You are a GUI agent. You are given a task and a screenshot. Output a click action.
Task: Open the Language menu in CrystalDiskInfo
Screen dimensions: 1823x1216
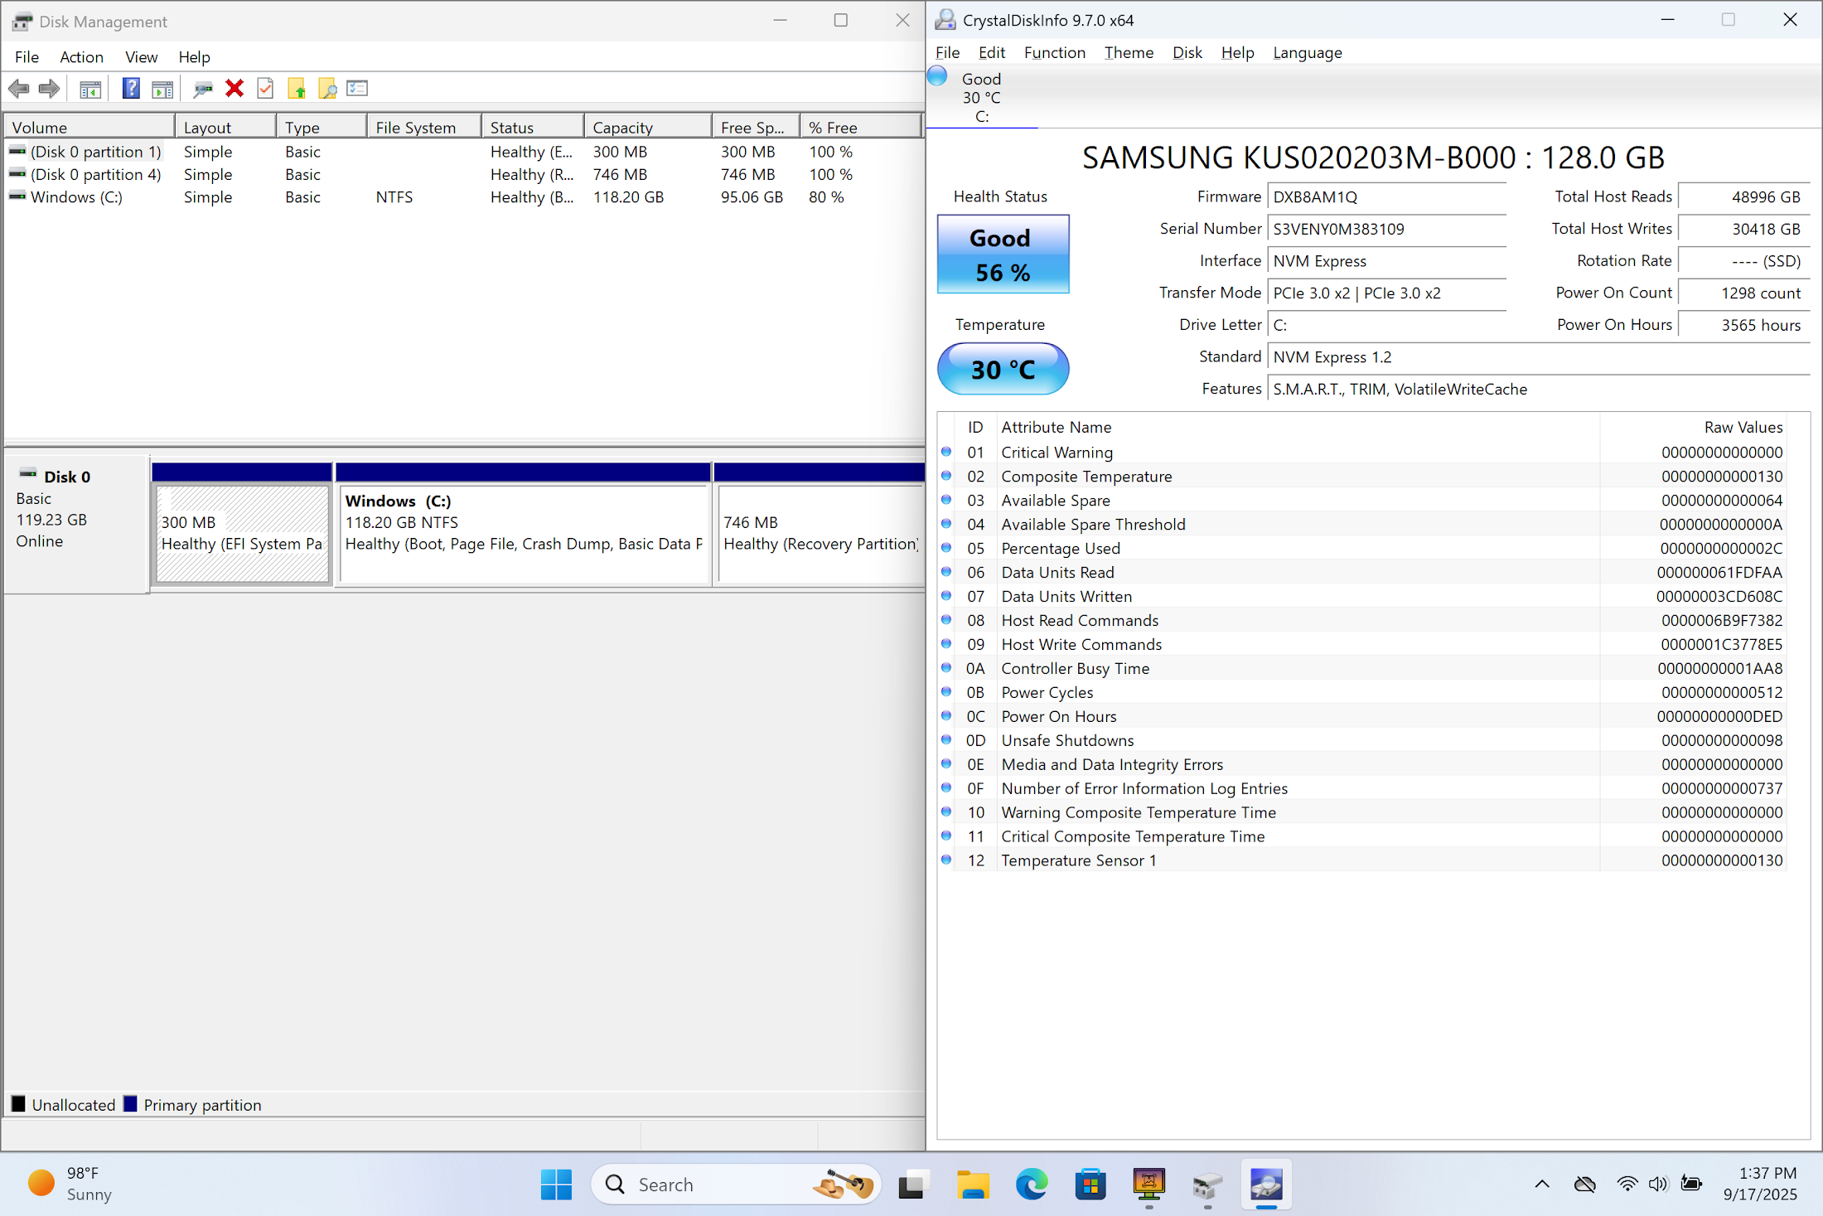[x=1307, y=52]
